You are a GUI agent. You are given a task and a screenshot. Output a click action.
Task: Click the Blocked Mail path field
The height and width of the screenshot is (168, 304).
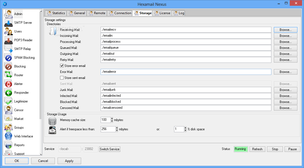click(x=186, y=102)
